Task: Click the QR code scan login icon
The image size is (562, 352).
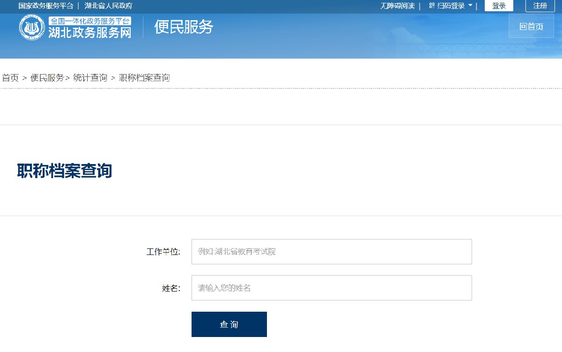Action: (432, 6)
